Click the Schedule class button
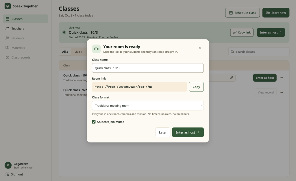Image resolution: width=296 pixels, height=181 pixels. coord(243,13)
